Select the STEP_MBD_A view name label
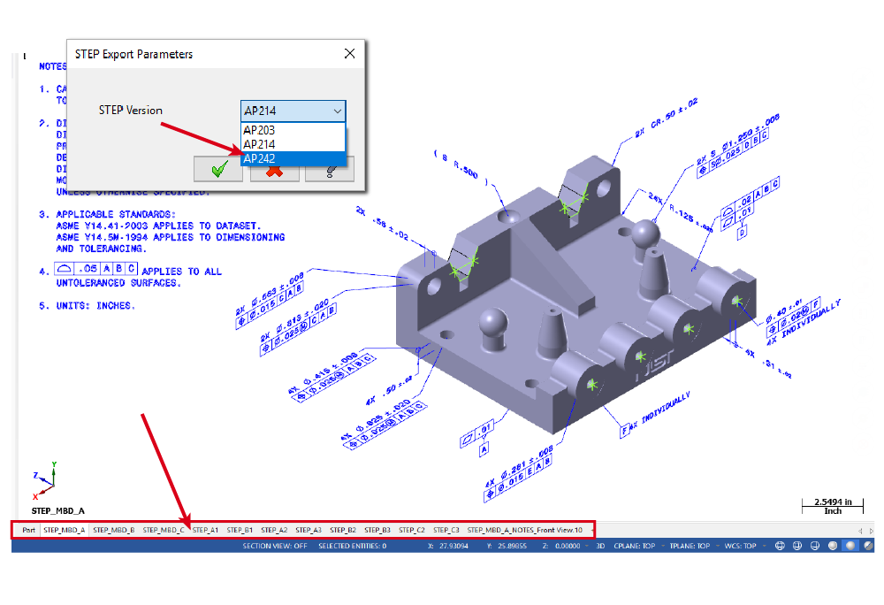This screenshot has height=605, width=884. [x=58, y=511]
